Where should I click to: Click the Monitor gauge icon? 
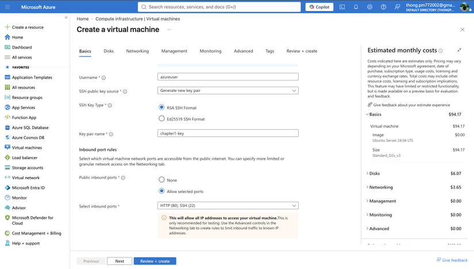(x=7, y=198)
